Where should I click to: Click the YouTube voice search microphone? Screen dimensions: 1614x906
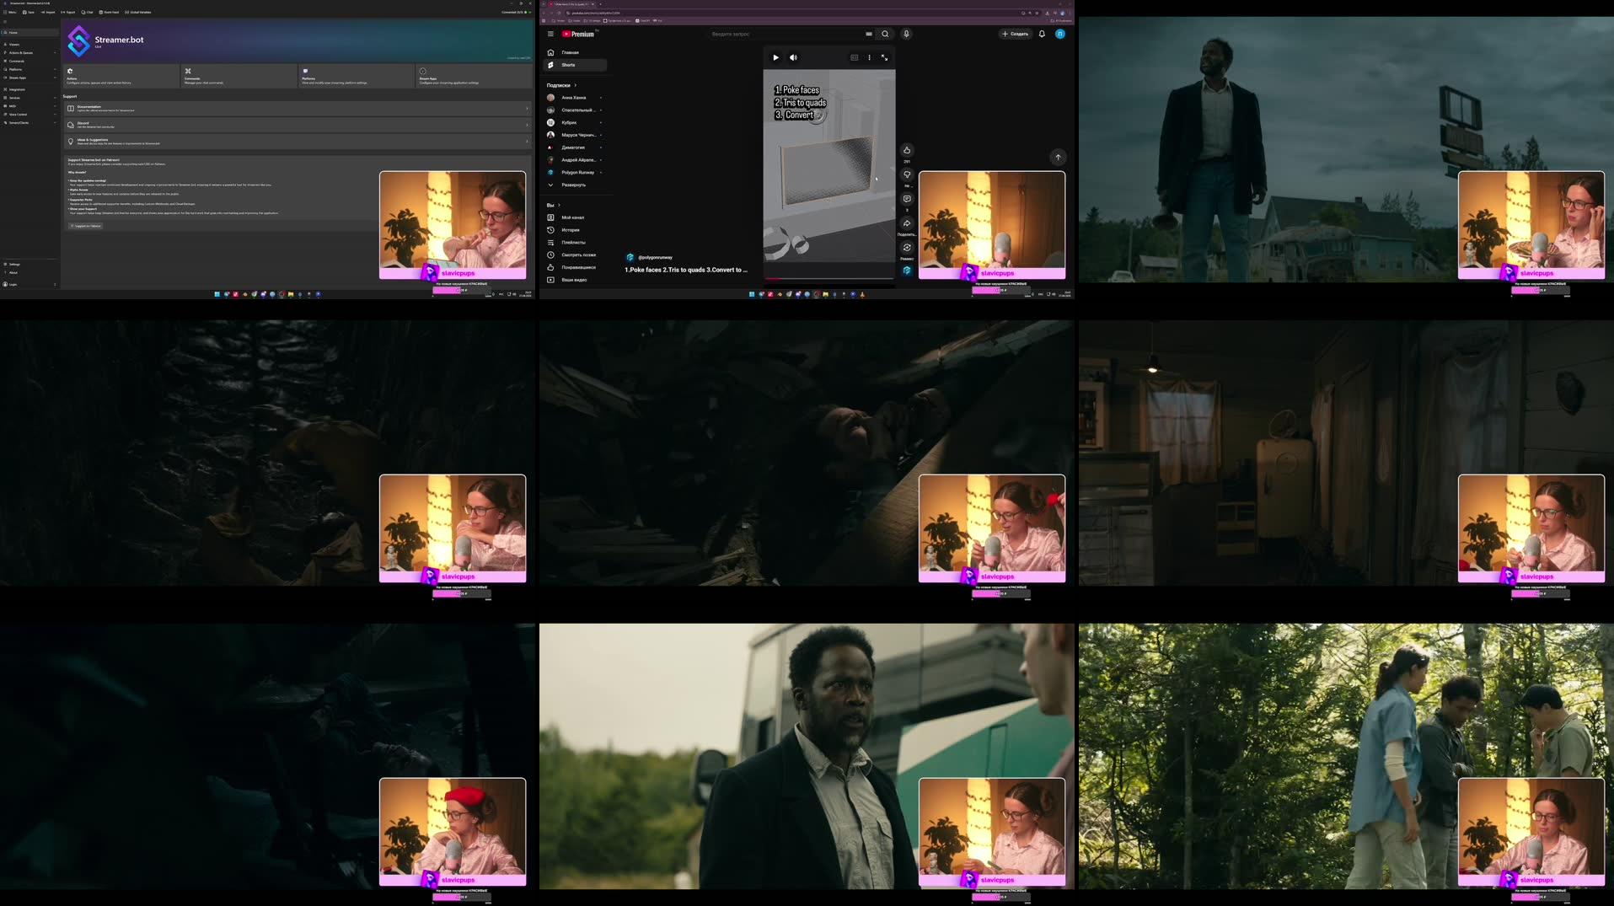(x=906, y=35)
